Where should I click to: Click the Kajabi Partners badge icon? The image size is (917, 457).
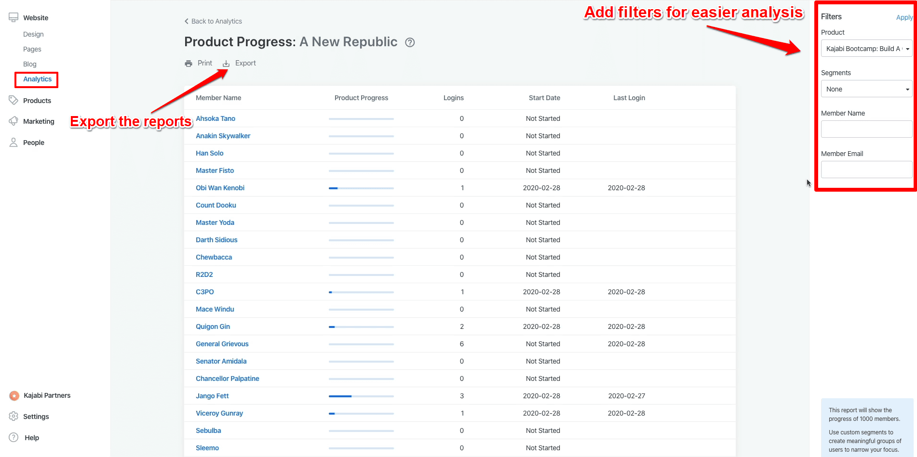click(14, 395)
